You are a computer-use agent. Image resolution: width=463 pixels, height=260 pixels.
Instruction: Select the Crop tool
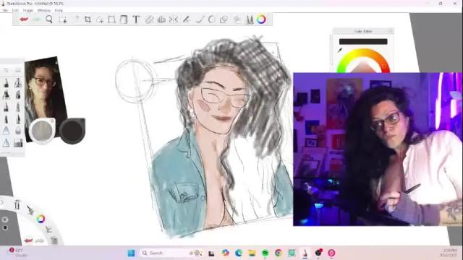point(88,19)
